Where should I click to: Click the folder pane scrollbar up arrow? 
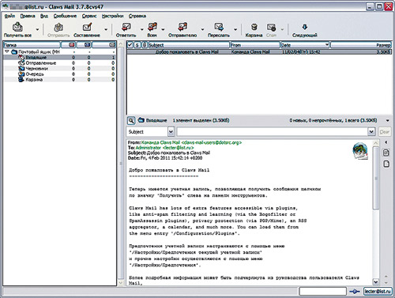pos(121,44)
